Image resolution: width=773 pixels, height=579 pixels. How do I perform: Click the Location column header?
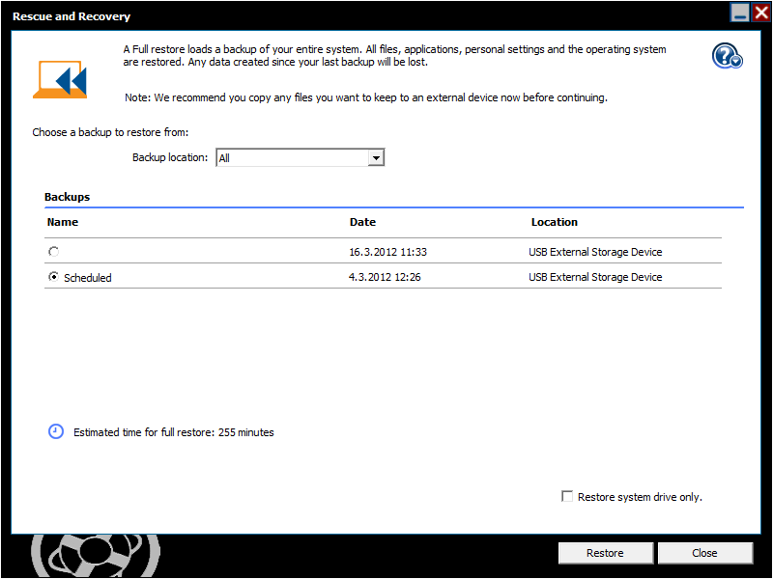(554, 222)
